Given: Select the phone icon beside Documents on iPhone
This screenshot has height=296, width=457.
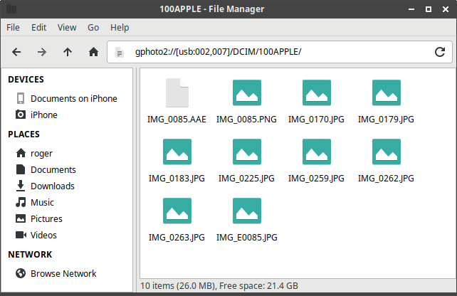Looking at the screenshot, I should pyautogui.click(x=21, y=98).
